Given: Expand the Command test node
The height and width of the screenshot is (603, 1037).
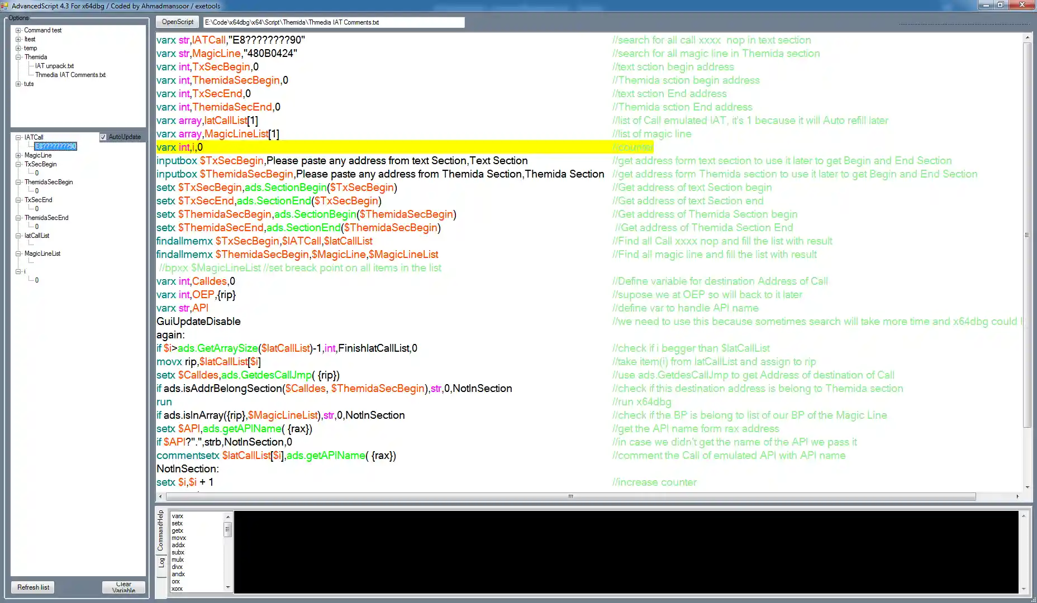Looking at the screenshot, I should click(17, 30).
